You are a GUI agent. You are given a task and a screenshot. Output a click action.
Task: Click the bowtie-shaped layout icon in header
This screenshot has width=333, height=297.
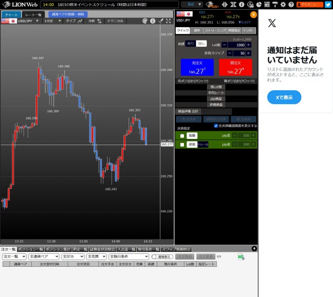pyautogui.click(x=233, y=5)
